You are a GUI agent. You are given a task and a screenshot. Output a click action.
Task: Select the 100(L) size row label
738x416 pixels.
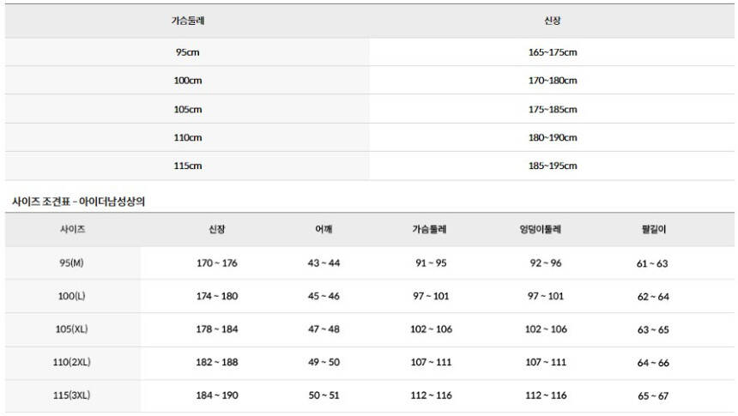tap(72, 296)
